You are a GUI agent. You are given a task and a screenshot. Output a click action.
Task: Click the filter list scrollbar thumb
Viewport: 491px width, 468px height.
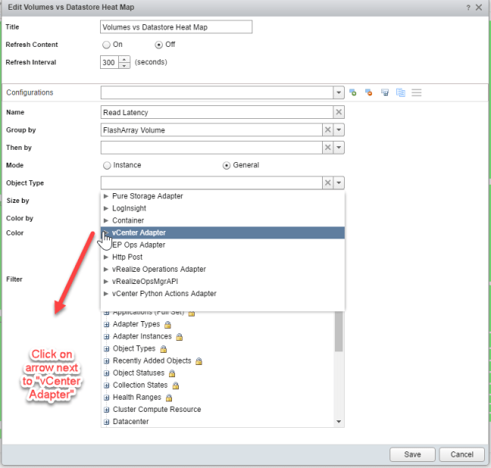coord(339,329)
